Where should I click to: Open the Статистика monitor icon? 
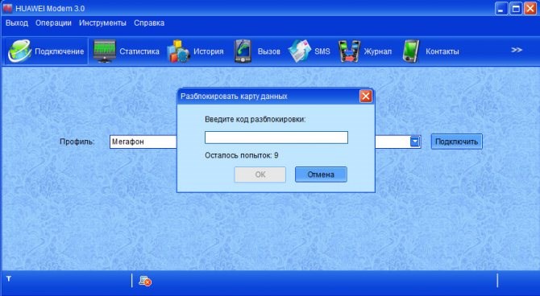105,51
